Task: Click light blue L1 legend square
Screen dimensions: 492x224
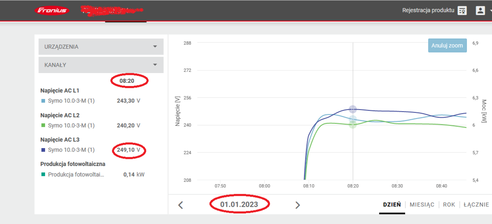Action: pos(43,101)
